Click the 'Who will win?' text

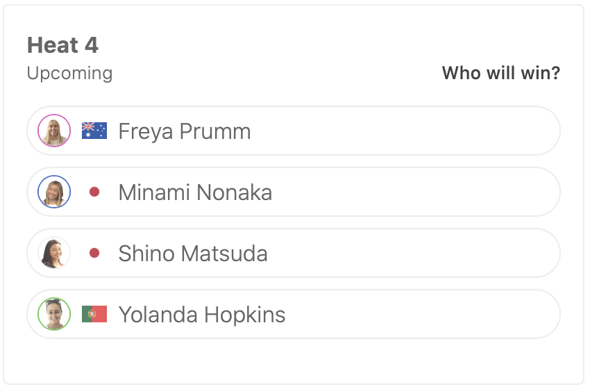point(500,73)
